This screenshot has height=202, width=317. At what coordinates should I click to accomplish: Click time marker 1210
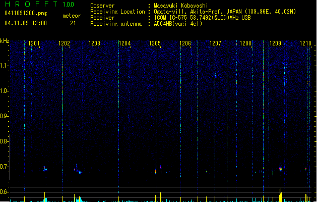306,43
